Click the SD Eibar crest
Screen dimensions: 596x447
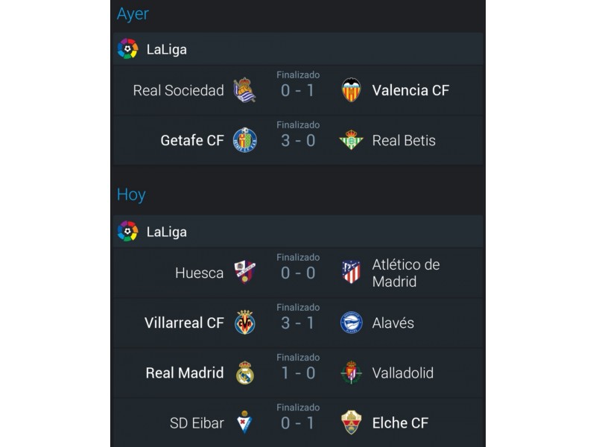[x=245, y=422]
